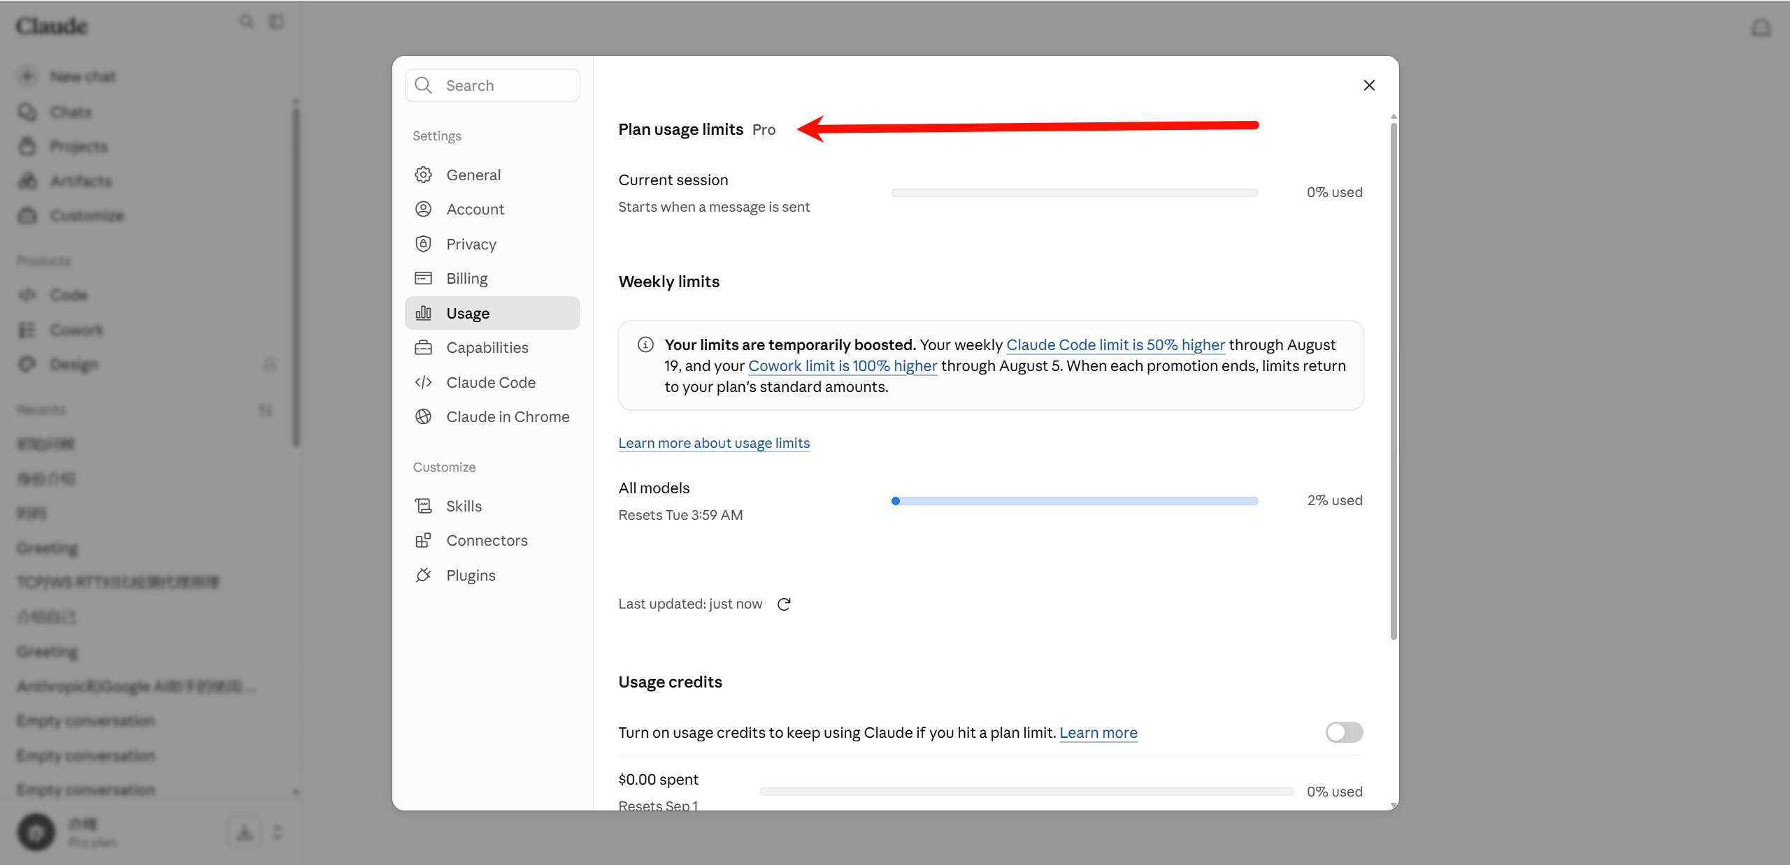Viewport: 1790px width, 865px height.
Task: Select the Plugins plug icon
Action: click(423, 575)
